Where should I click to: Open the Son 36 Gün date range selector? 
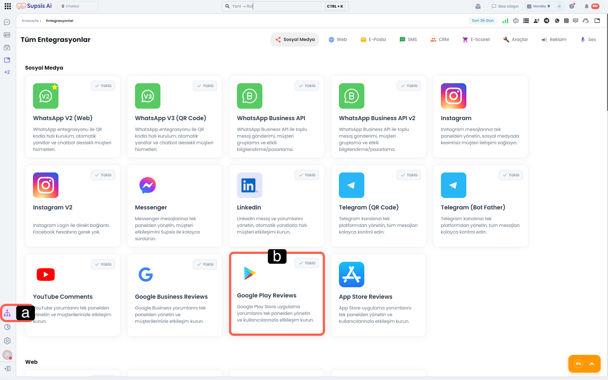(x=483, y=21)
